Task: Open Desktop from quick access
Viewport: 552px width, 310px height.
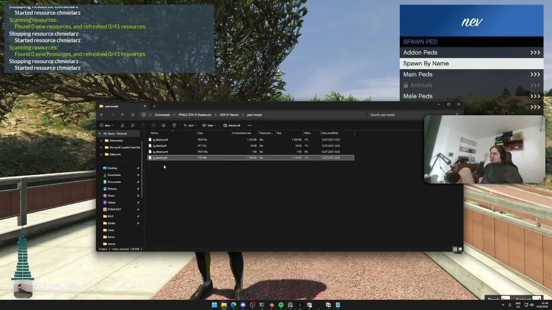Action: click(x=112, y=168)
